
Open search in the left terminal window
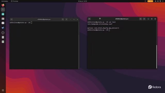pyautogui.click(x=63, y=19)
